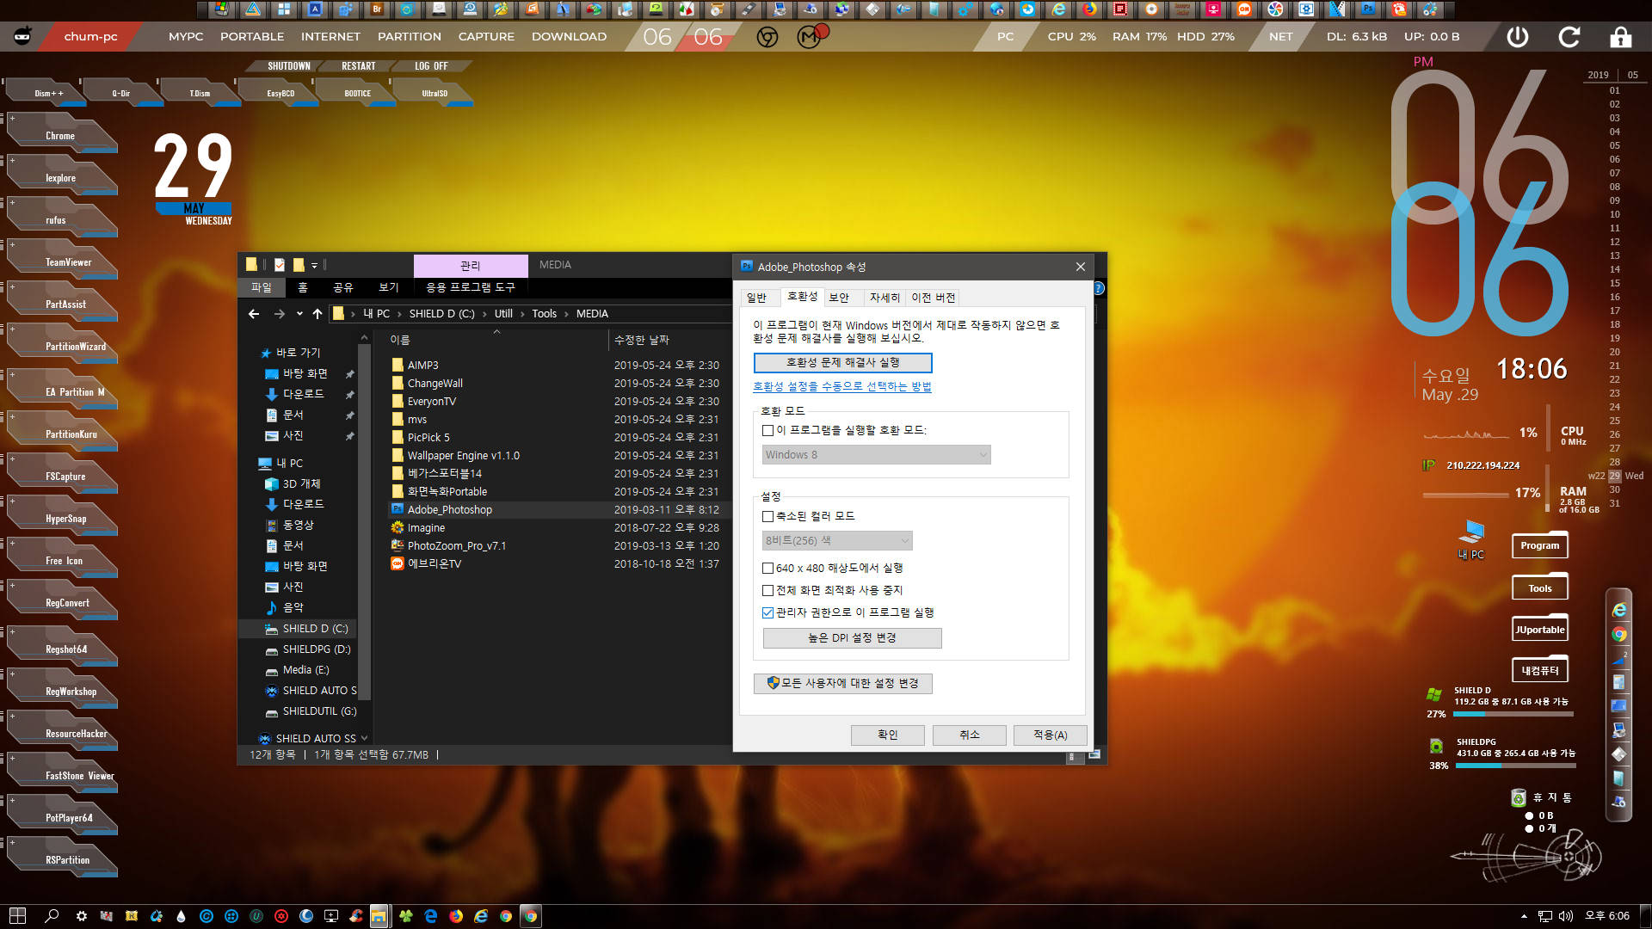Viewport: 1652px width, 929px height.
Task: Expand Tools breadcrumb chevron
Action: [x=566, y=314]
